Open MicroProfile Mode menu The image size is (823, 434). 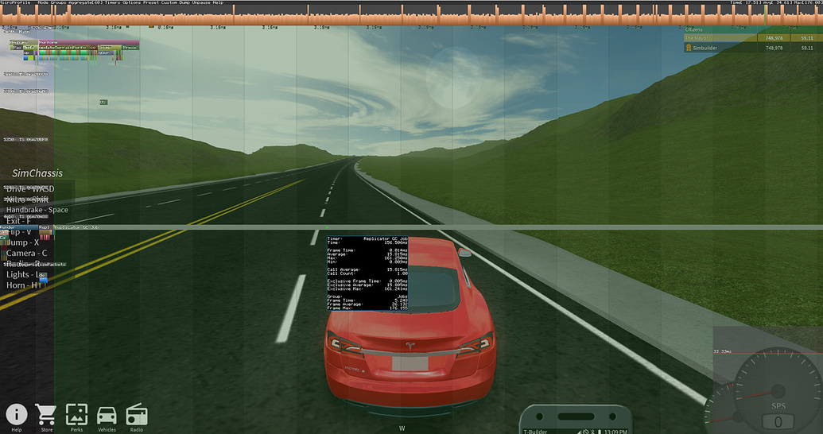click(43, 2)
